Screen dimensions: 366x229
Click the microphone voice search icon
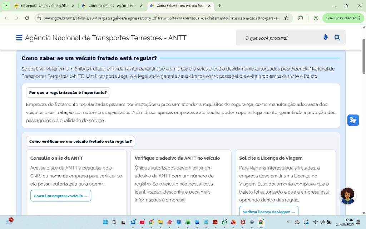(x=325, y=37)
